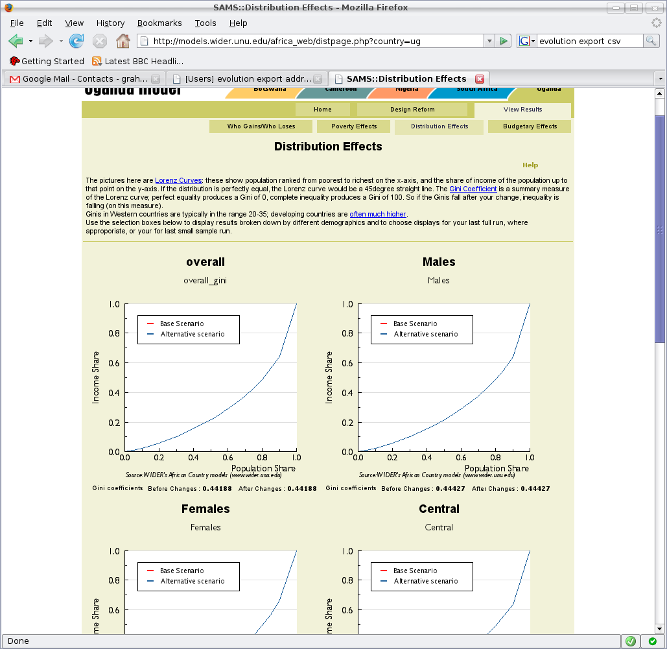Image resolution: width=667 pixels, height=649 pixels.
Task: Click the Home icon in toolbar
Action: tap(123, 41)
